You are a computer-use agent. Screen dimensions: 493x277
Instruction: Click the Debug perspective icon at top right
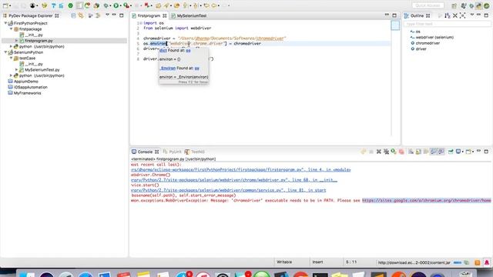[471, 5]
